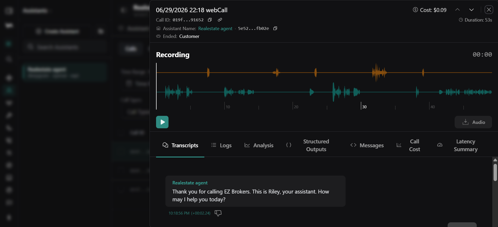Image resolution: width=498 pixels, height=227 pixels.
Task: Click the 10:18:56 PM message timestamp
Action: [x=189, y=213]
